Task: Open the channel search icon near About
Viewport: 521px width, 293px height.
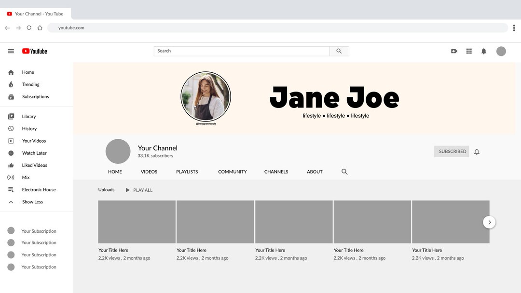Action: click(x=344, y=172)
